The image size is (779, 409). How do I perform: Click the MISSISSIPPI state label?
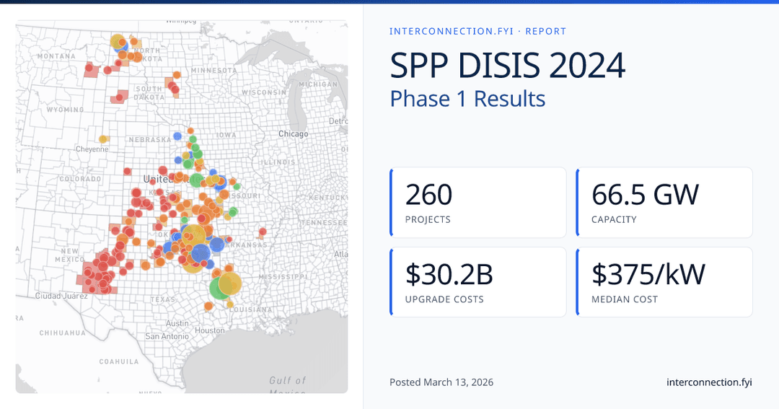(283, 276)
